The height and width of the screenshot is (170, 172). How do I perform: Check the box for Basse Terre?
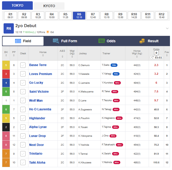click(x=23, y=65)
